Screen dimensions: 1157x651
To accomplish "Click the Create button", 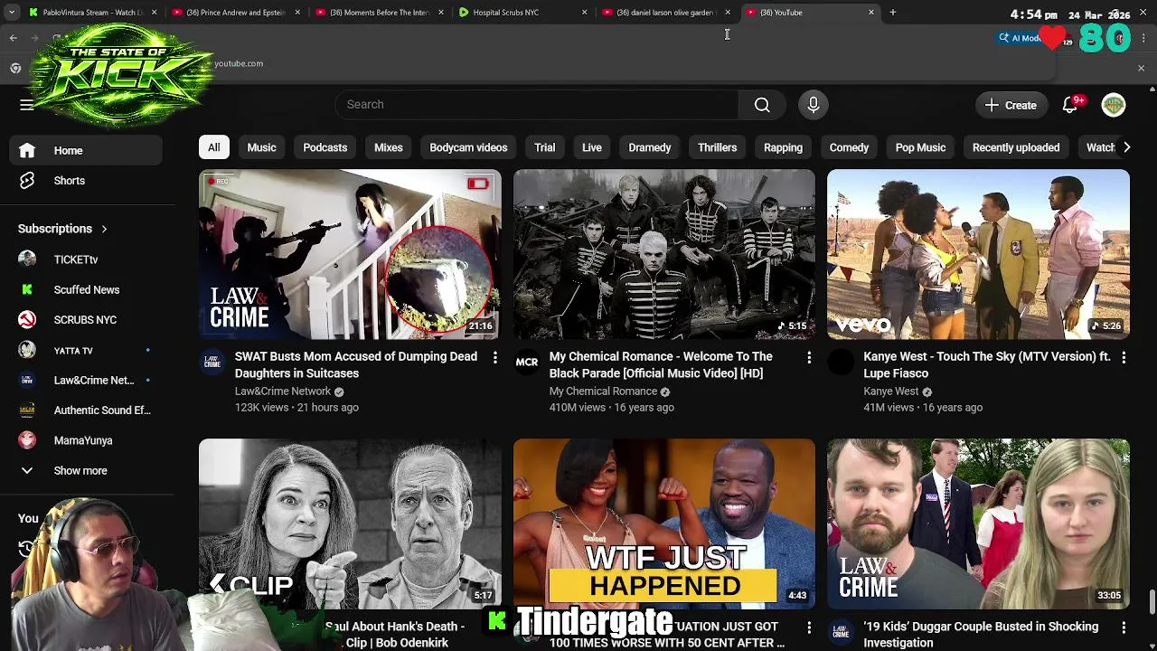I will click(x=1011, y=105).
